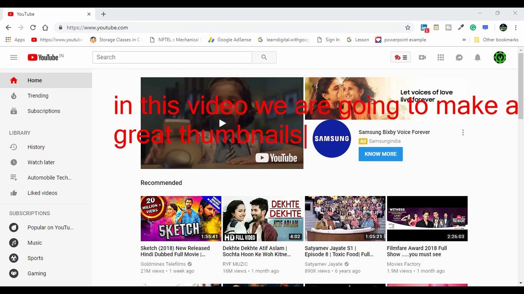Click the Samsung banner image

(x=386, y=98)
